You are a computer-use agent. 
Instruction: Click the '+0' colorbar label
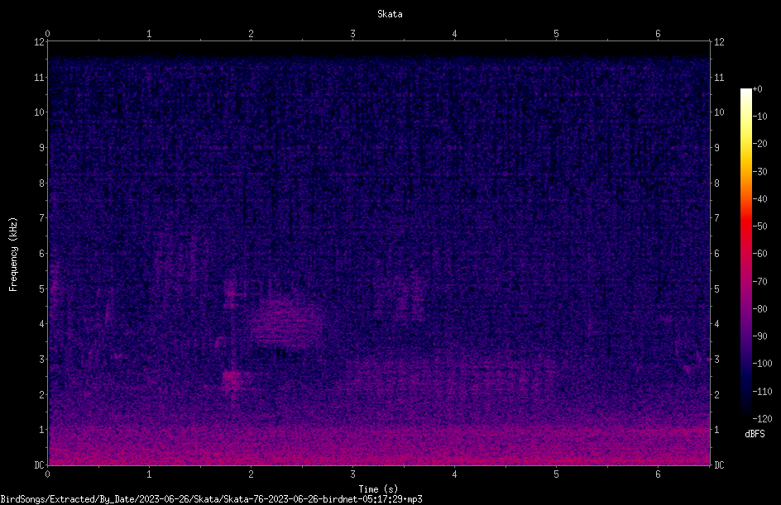point(757,89)
